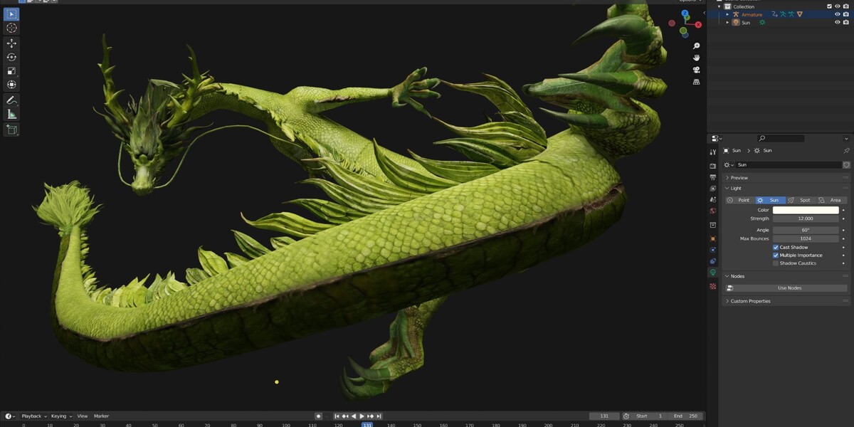This screenshot has height=427, width=854.
Task: Click the Strength value field
Action: tap(806, 218)
